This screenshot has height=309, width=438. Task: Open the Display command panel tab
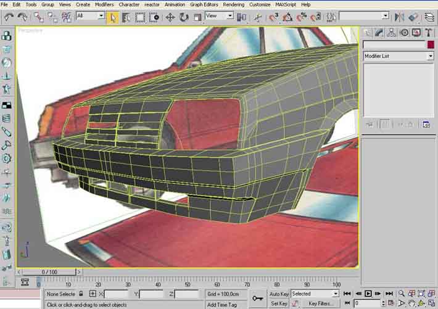416,32
